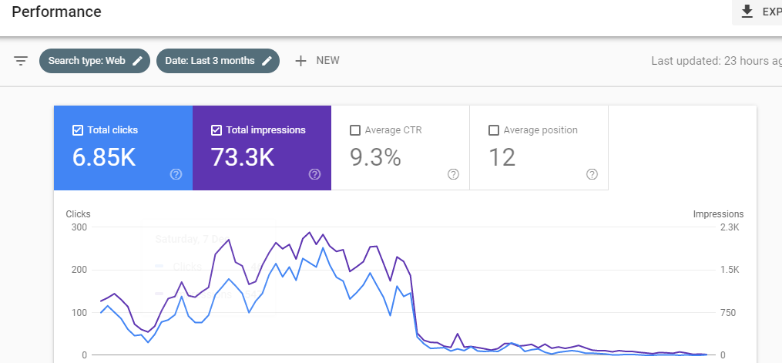Open help icon on Average CTR card
This screenshot has width=782, height=363.
pos(453,174)
